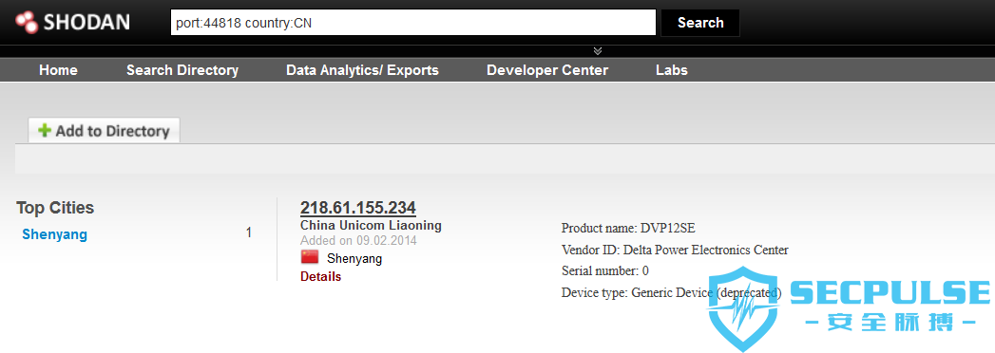
Task: Go to the Home menu item
Action: point(58,70)
